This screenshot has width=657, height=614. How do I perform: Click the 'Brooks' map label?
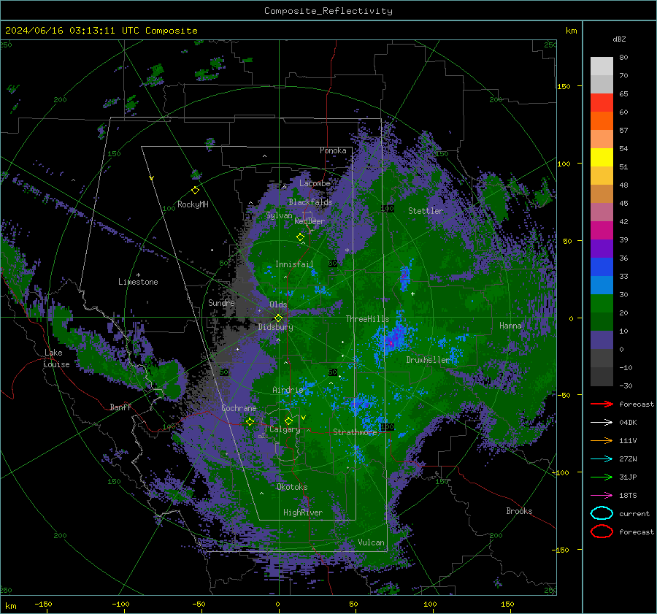(x=519, y=511)
